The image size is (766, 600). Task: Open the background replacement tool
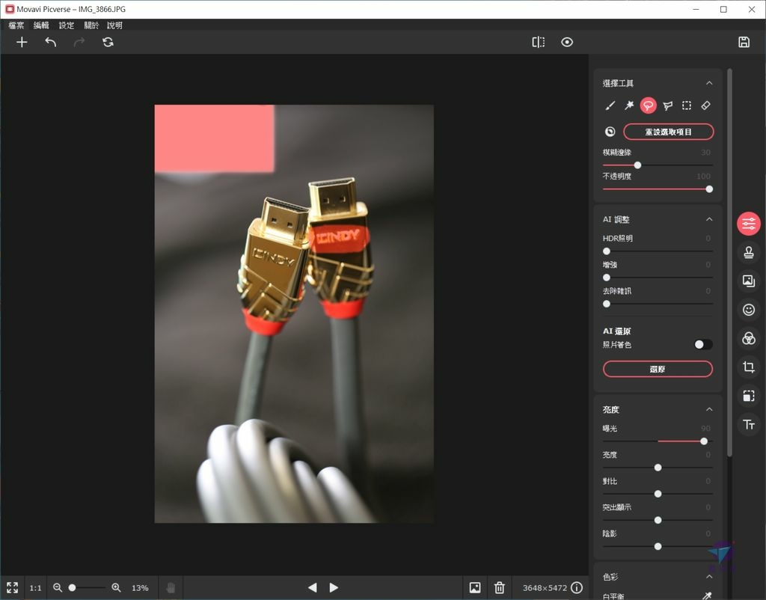pyautogui.click(x=748, y=281)
